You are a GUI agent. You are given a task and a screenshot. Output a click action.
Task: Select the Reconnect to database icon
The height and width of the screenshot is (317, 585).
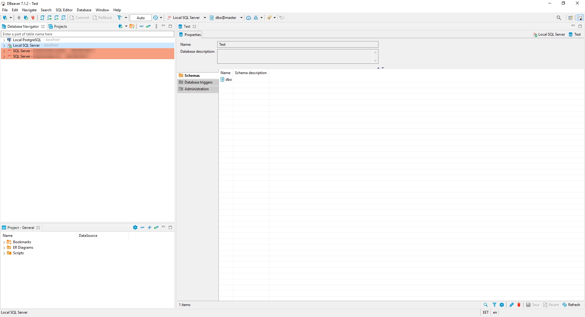(26, 18)
